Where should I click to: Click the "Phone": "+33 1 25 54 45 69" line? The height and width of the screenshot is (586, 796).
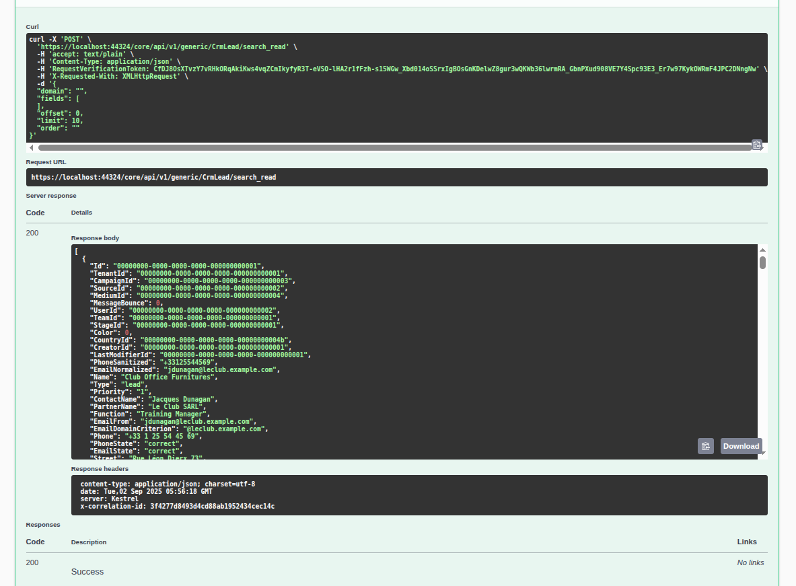[146, 437]
